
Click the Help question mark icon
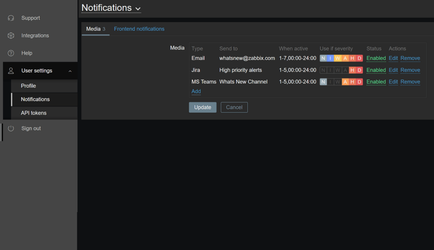tap(11, 53)
